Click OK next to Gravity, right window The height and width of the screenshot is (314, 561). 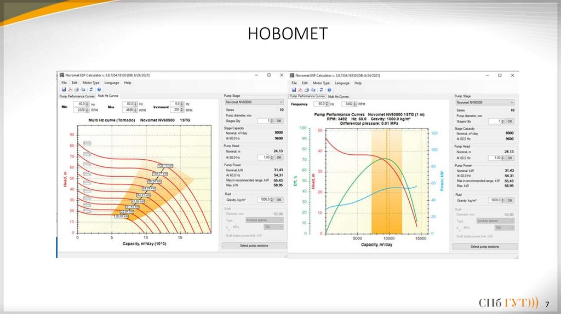tap(510, 200)
